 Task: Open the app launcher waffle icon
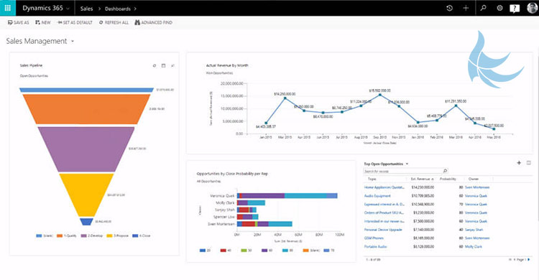(8, 8)
